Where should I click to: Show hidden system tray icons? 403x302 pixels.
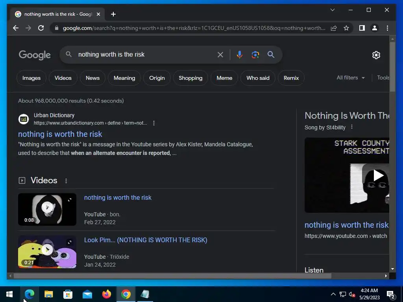(333, 294)
